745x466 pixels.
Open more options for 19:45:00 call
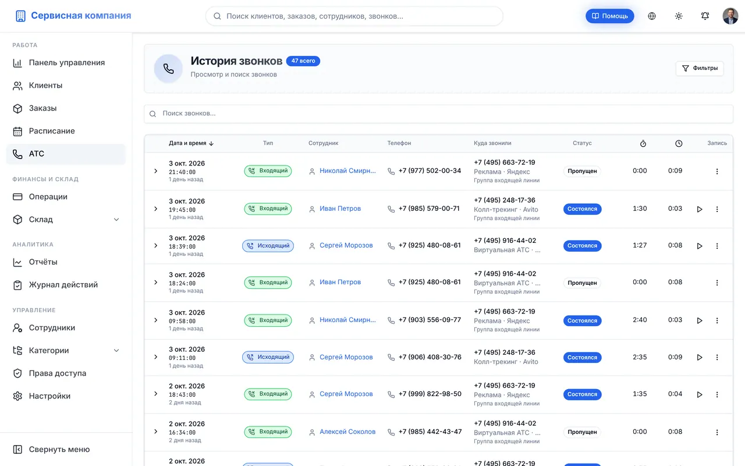[717, 209]
